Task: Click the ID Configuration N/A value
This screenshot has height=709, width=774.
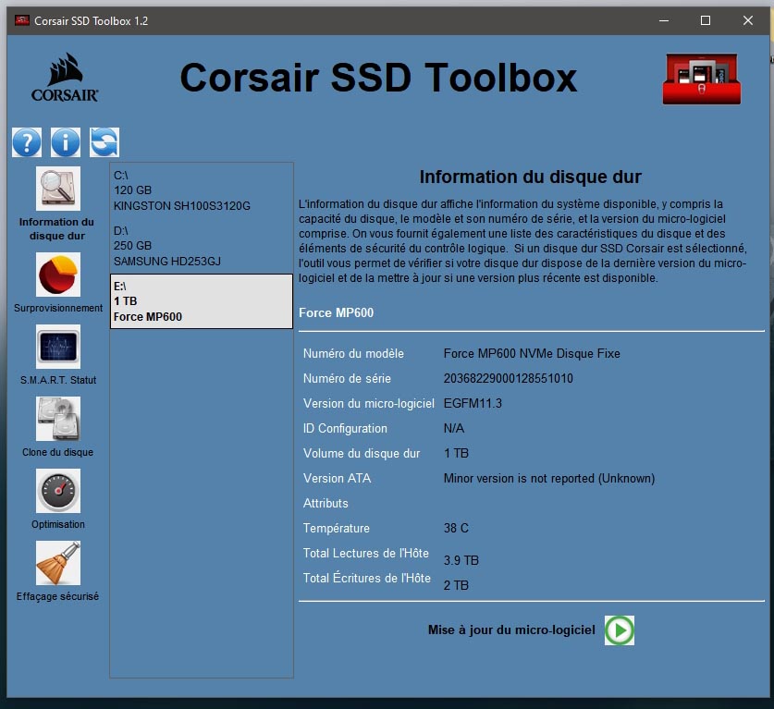Action: point(454,428)
